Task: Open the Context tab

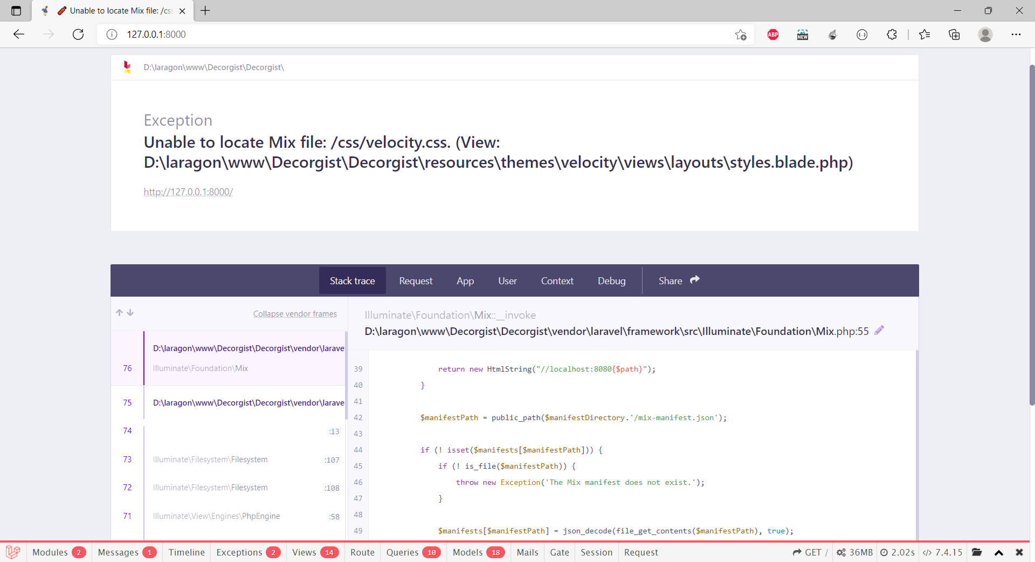Action: click(x=557, y=281)
